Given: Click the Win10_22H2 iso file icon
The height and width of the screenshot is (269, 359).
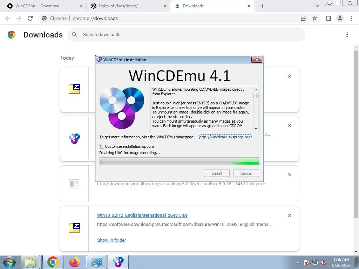Looking at the screenshot, I should pyautogui.click(x=74, y=228).
